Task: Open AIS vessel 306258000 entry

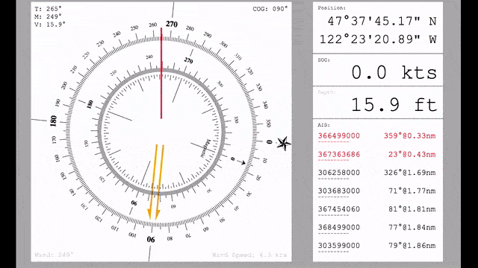Action: tap(376, 173)
